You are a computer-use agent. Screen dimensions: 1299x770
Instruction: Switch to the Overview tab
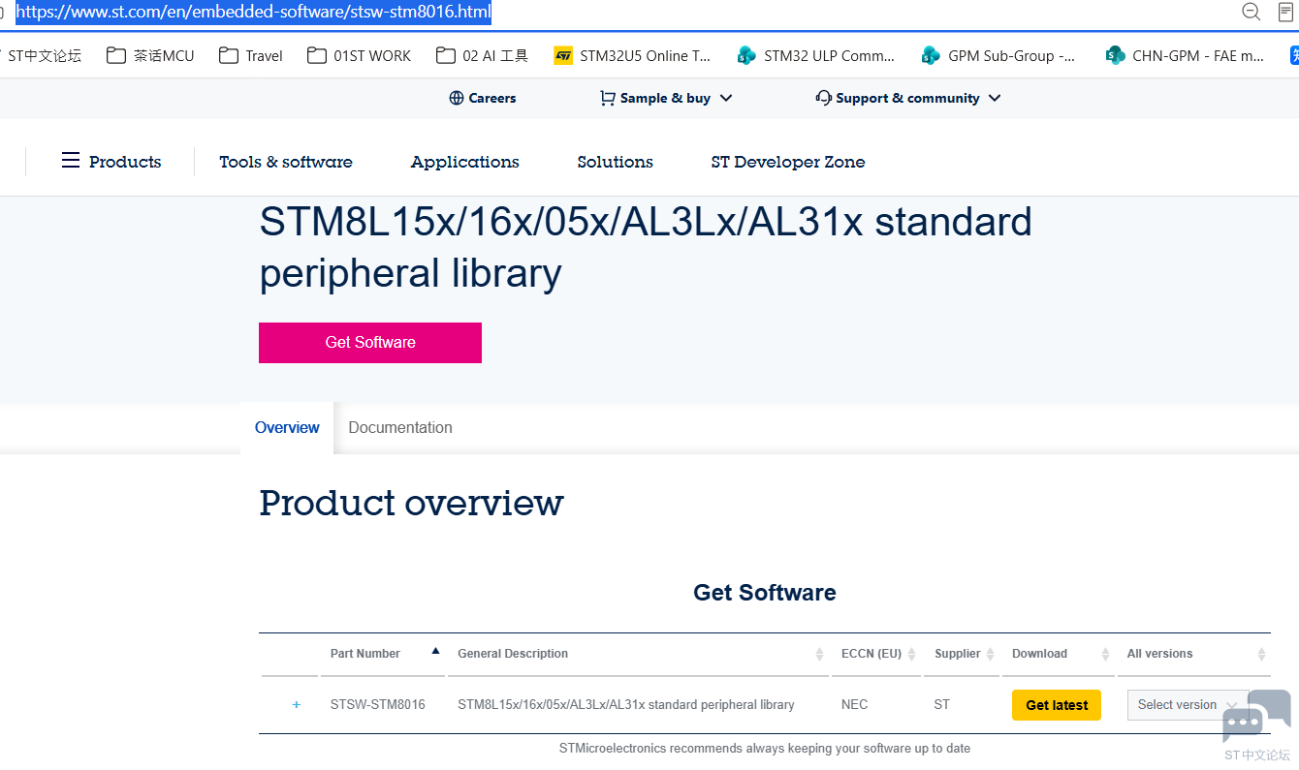(x=287, y=427)
